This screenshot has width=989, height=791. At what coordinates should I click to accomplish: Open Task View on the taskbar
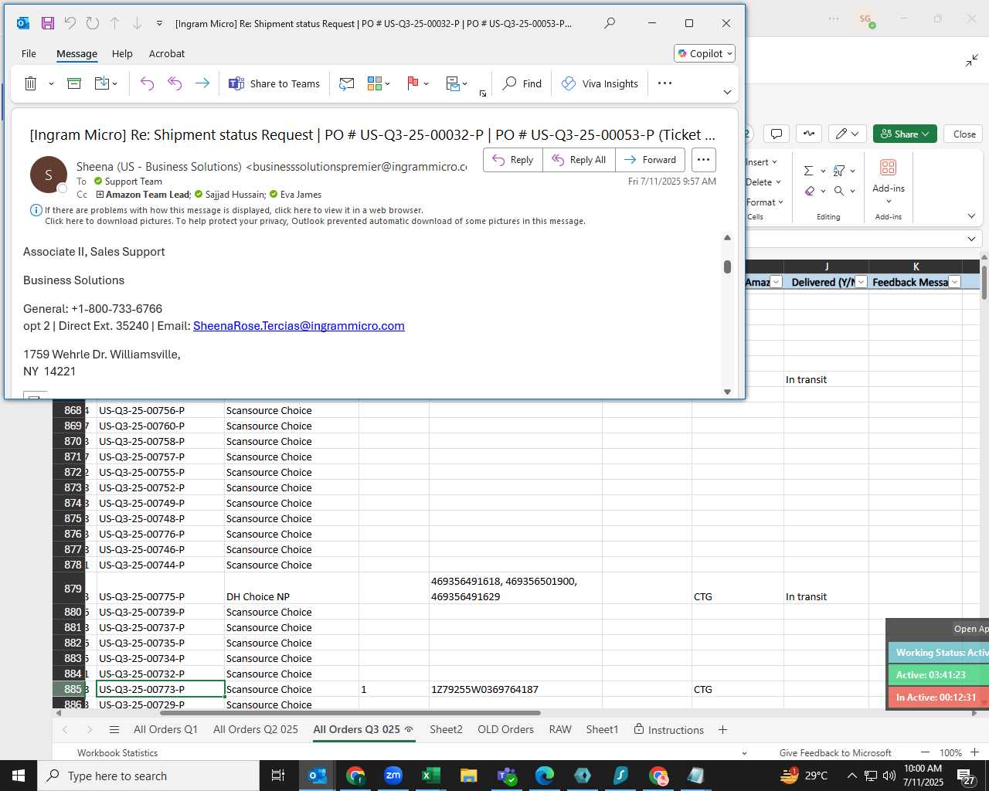pos(277,776)
